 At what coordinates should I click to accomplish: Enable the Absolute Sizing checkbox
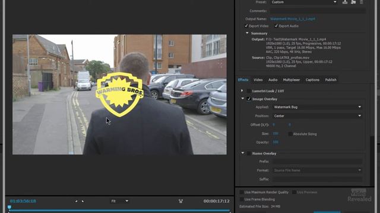tap(290, 134)
